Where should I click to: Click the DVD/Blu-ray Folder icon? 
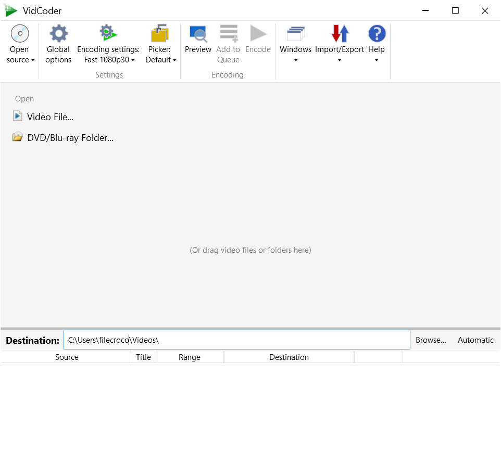click(18, 137)
